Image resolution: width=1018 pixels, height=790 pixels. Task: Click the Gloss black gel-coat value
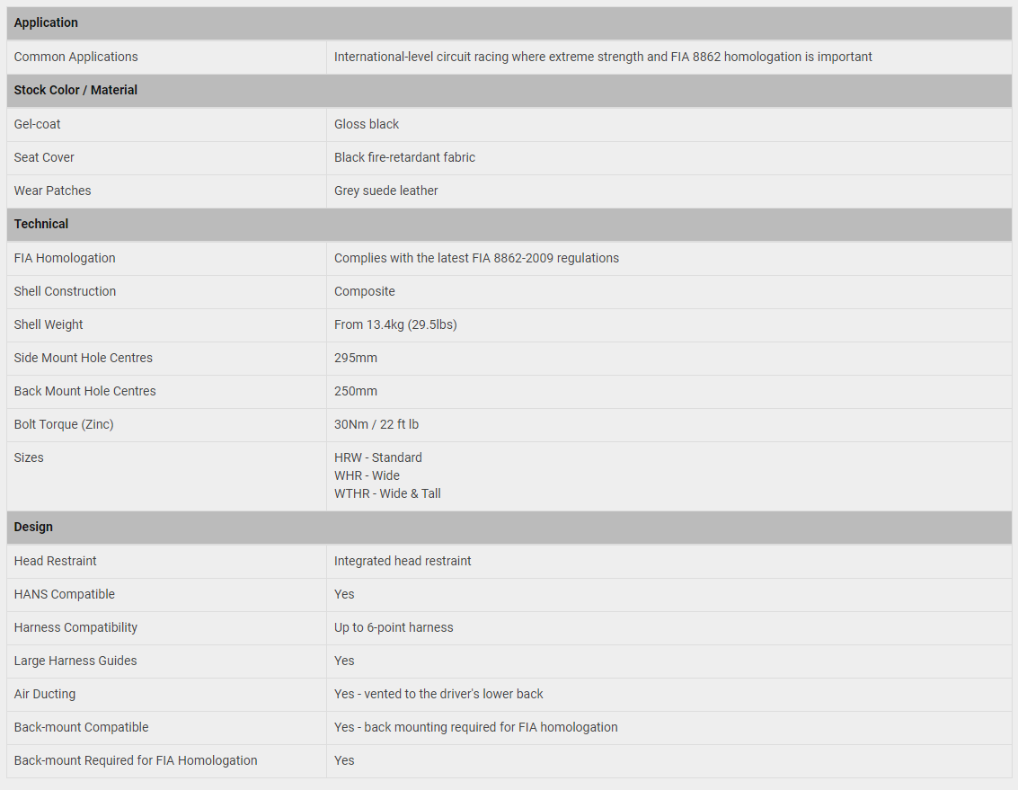367,124
